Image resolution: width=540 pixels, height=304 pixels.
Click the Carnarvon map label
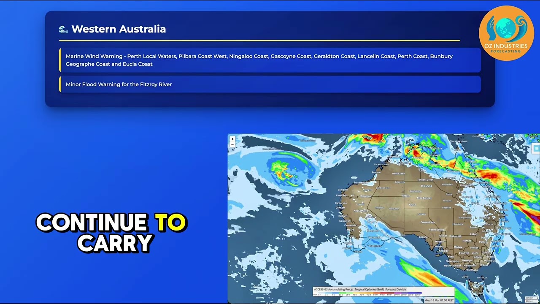340,203
